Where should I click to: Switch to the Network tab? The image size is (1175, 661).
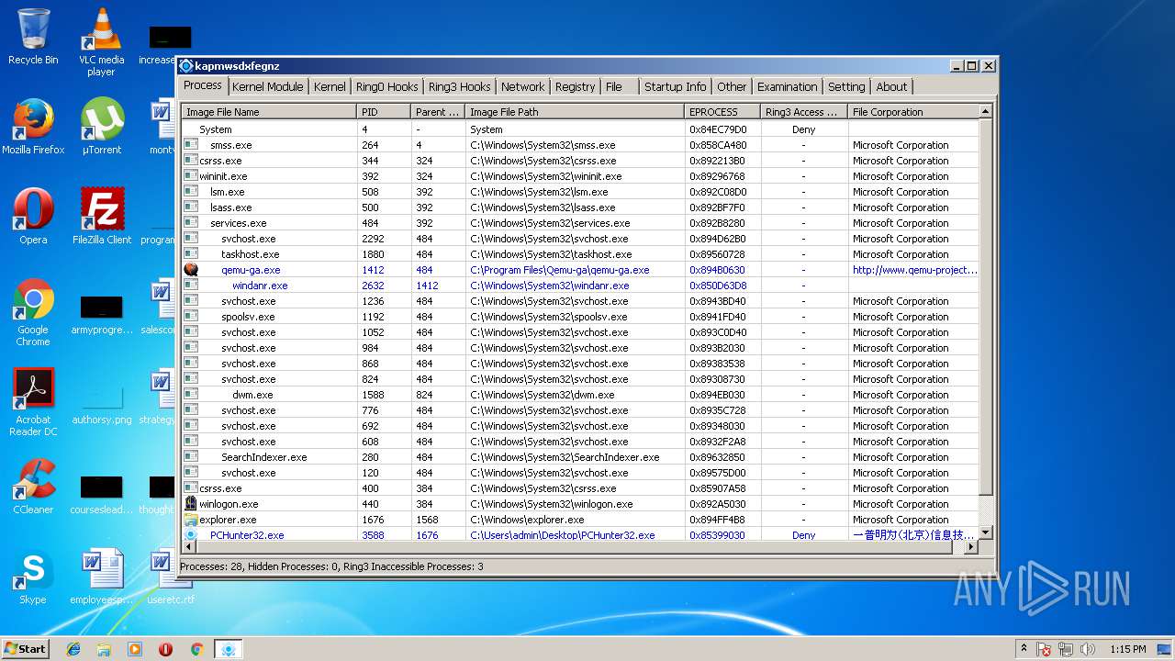click(x=523, y=86)
